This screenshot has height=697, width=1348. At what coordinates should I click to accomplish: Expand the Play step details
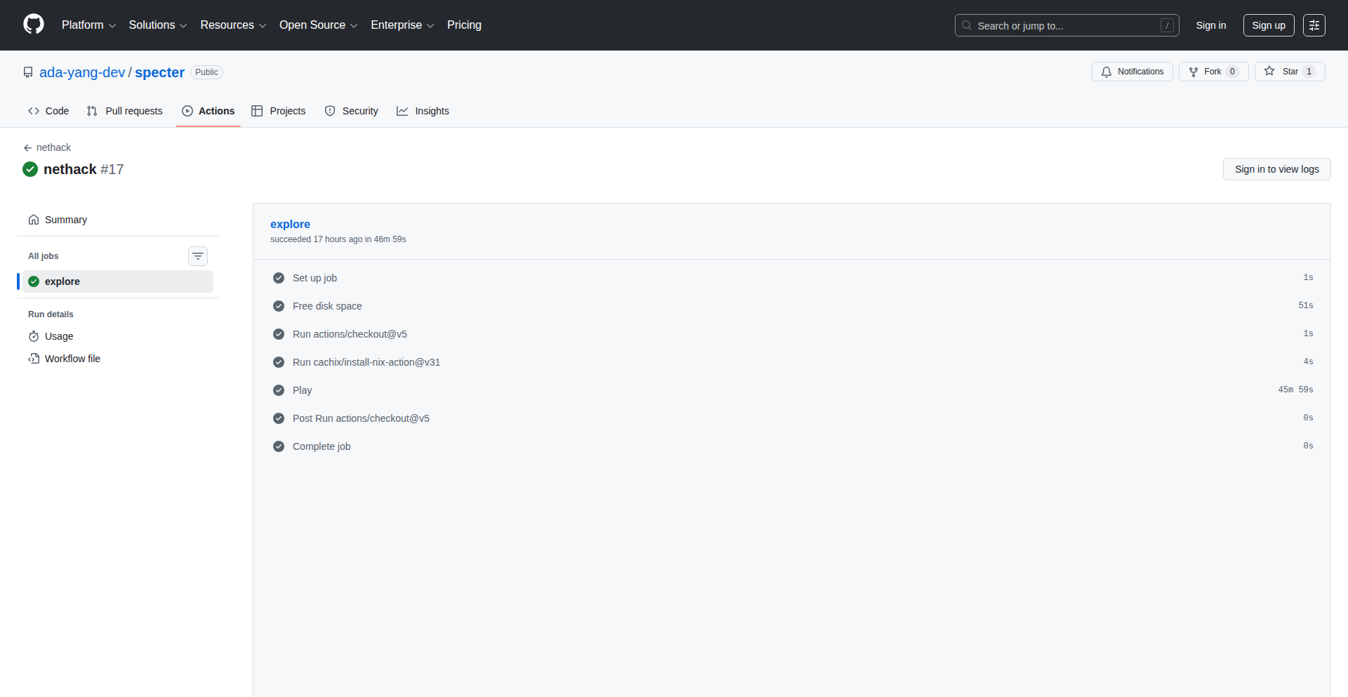tap(302, 390)
